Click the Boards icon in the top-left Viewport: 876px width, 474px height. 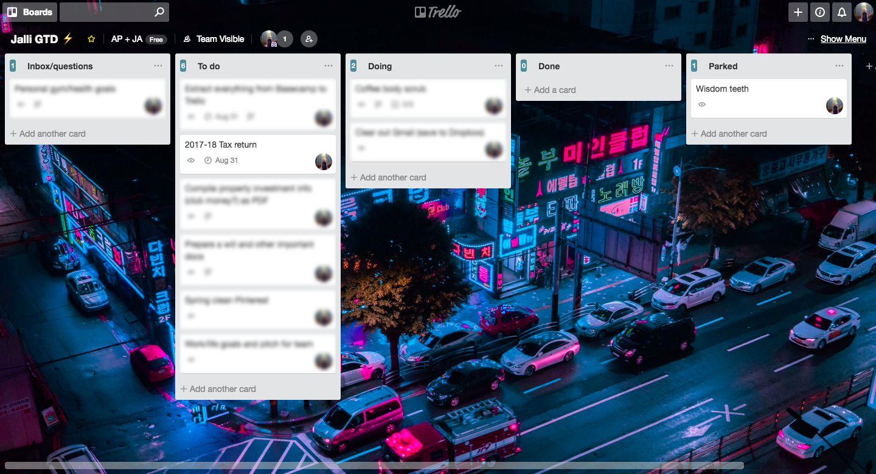[29, 12]
